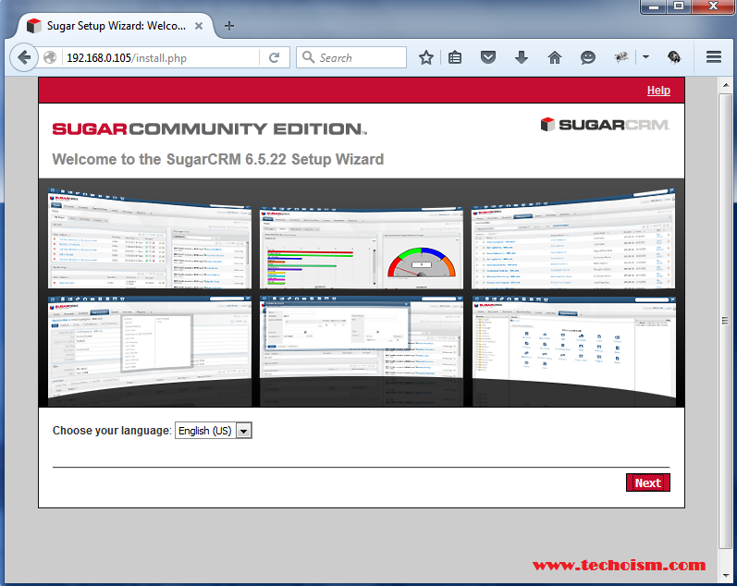Open the chat smiley icon
The width and height of the screenshot is (737, 586).
coord(587,58)
